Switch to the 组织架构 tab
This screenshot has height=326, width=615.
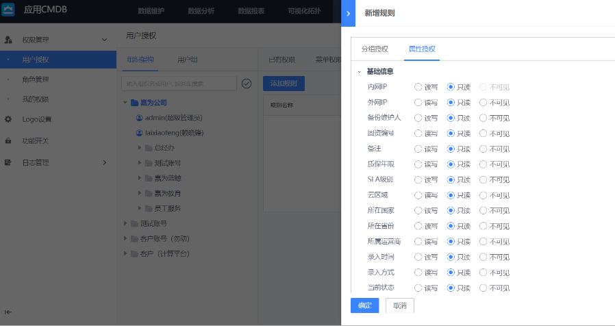click(x=140, y=60)
